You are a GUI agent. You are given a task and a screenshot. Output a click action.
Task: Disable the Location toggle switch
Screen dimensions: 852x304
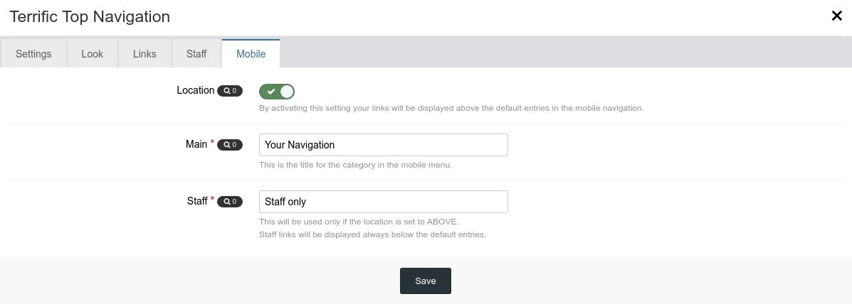tap(277, 92)
